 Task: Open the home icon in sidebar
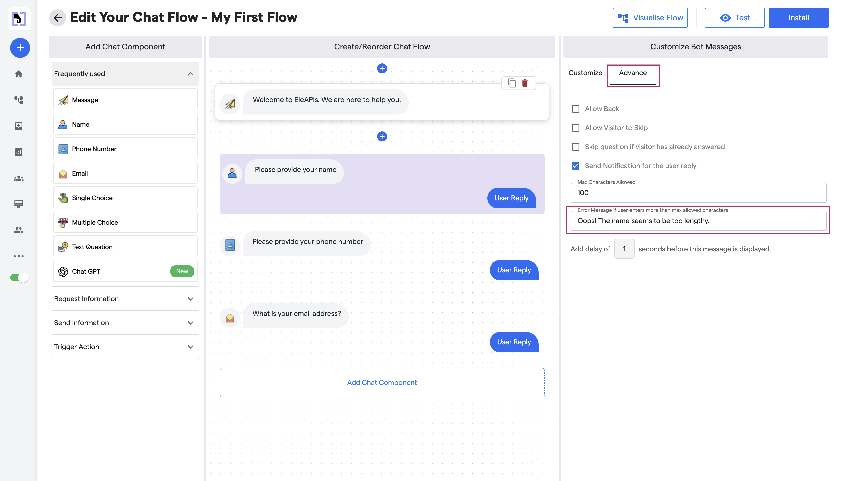(x=19, y=74)
